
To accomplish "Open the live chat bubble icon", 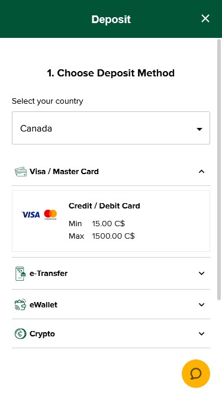I will [x=196, y=374].
